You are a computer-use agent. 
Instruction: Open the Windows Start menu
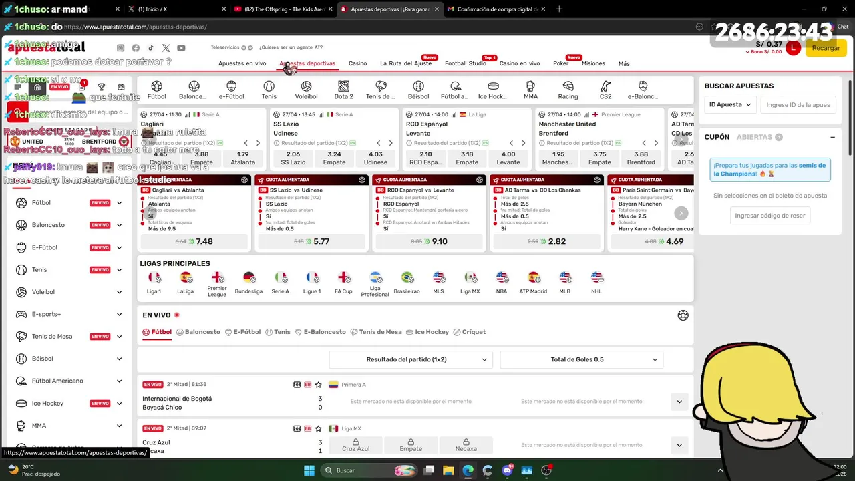click(309, 470)
